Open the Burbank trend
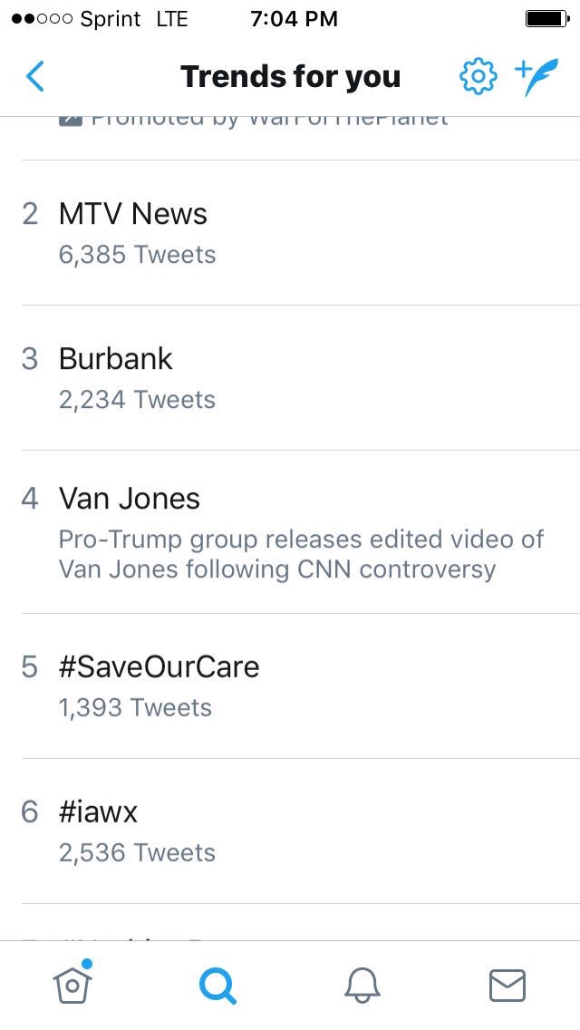Image resolution: width=580 pixels, height=1030 pixels. tap(115, 359)
